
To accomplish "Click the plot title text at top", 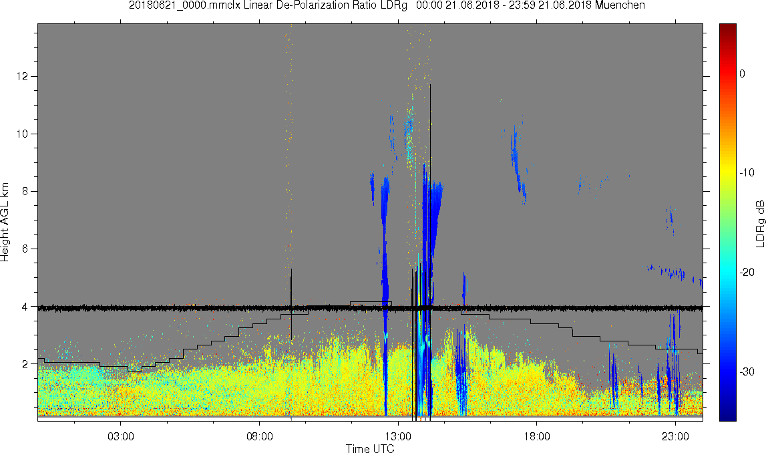I will tap(387, 5).
